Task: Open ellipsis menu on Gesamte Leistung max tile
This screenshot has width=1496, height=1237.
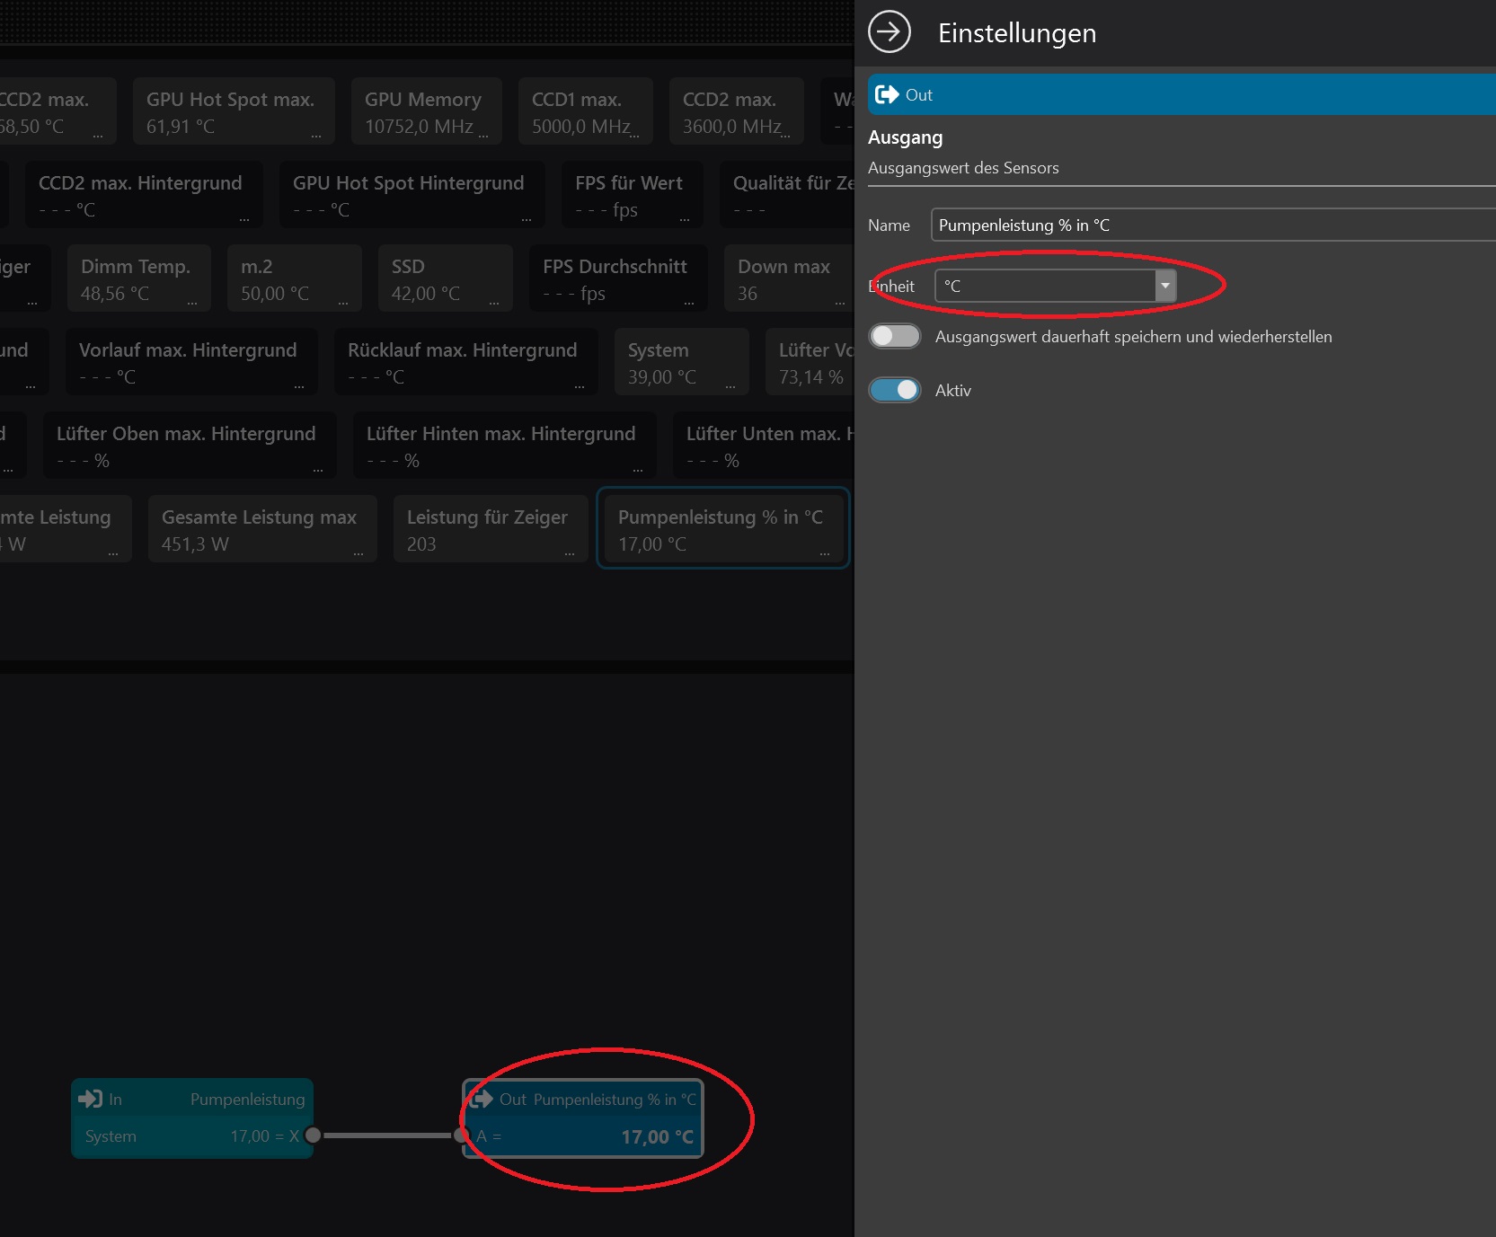Action: (359, 553)
